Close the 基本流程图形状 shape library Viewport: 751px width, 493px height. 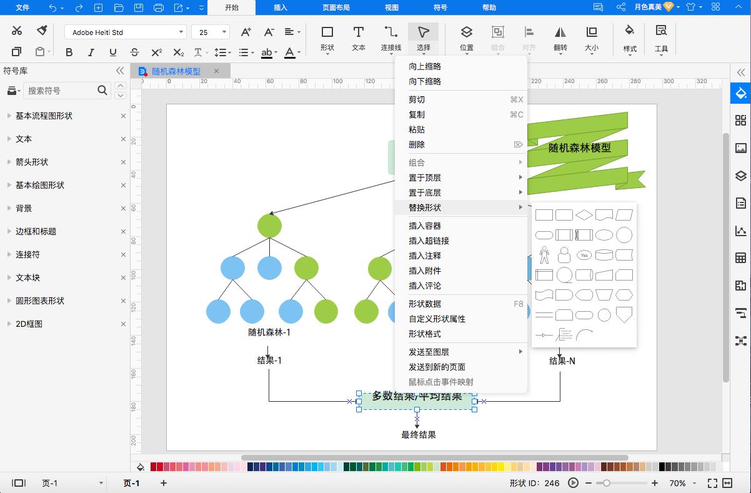pyautogui.click(x=123, y=116)
